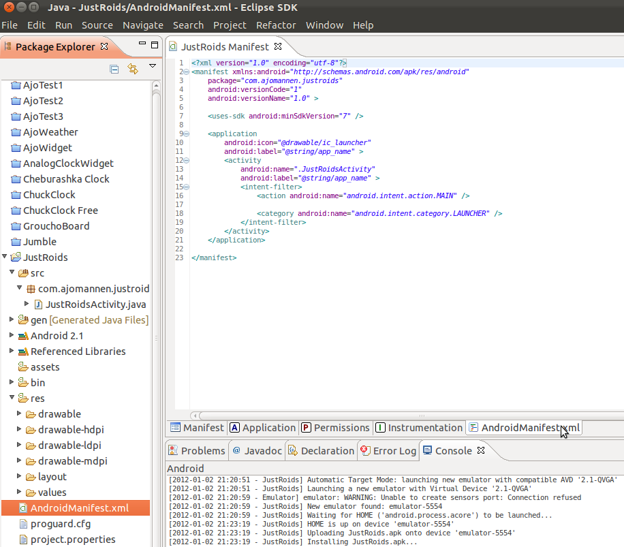The width and height of the screenshot is (624, 547).
Task: Minimize the Package Explorer panel
Action: (x=142, y=44)
